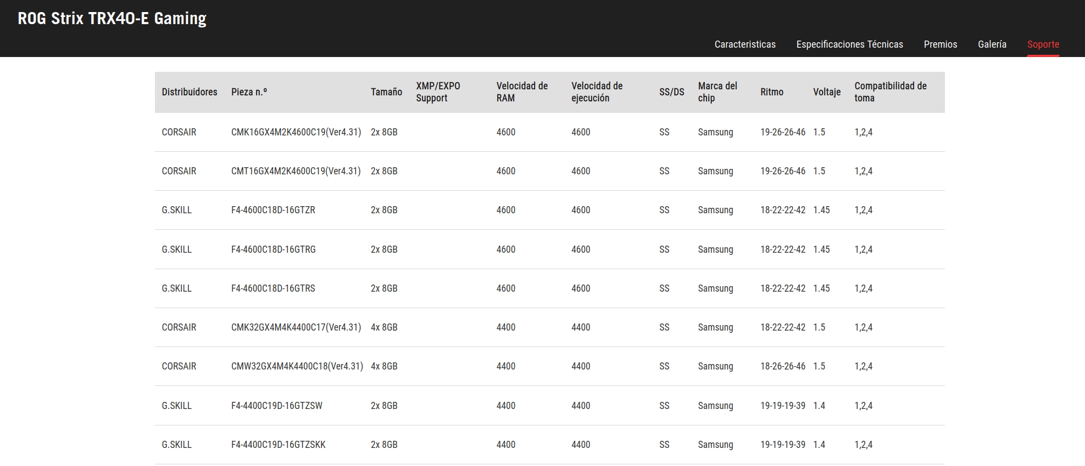Select part number F4-4600C18D-16GTRS
Viewport: 1085px width, 466px height.
click(x=273, y=288)
